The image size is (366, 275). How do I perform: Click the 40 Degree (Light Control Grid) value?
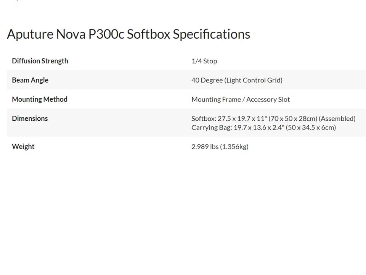(237, 80)
